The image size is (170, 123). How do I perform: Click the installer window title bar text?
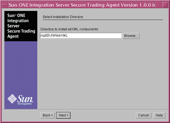(x=82, y=5)
